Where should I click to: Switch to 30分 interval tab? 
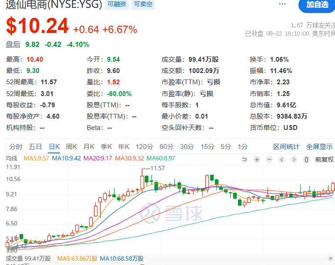tap(187, 147)
